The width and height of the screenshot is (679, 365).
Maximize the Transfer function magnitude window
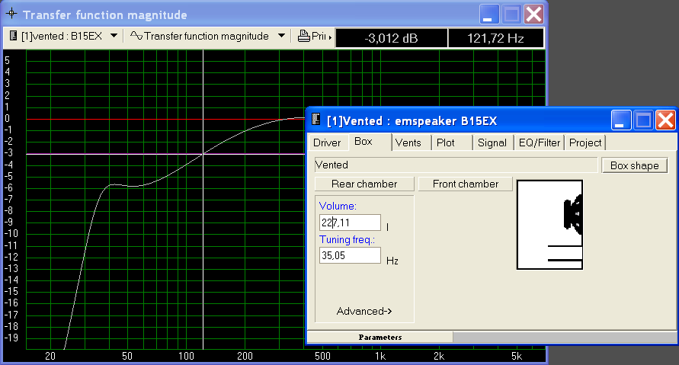[x=511, y=14]
